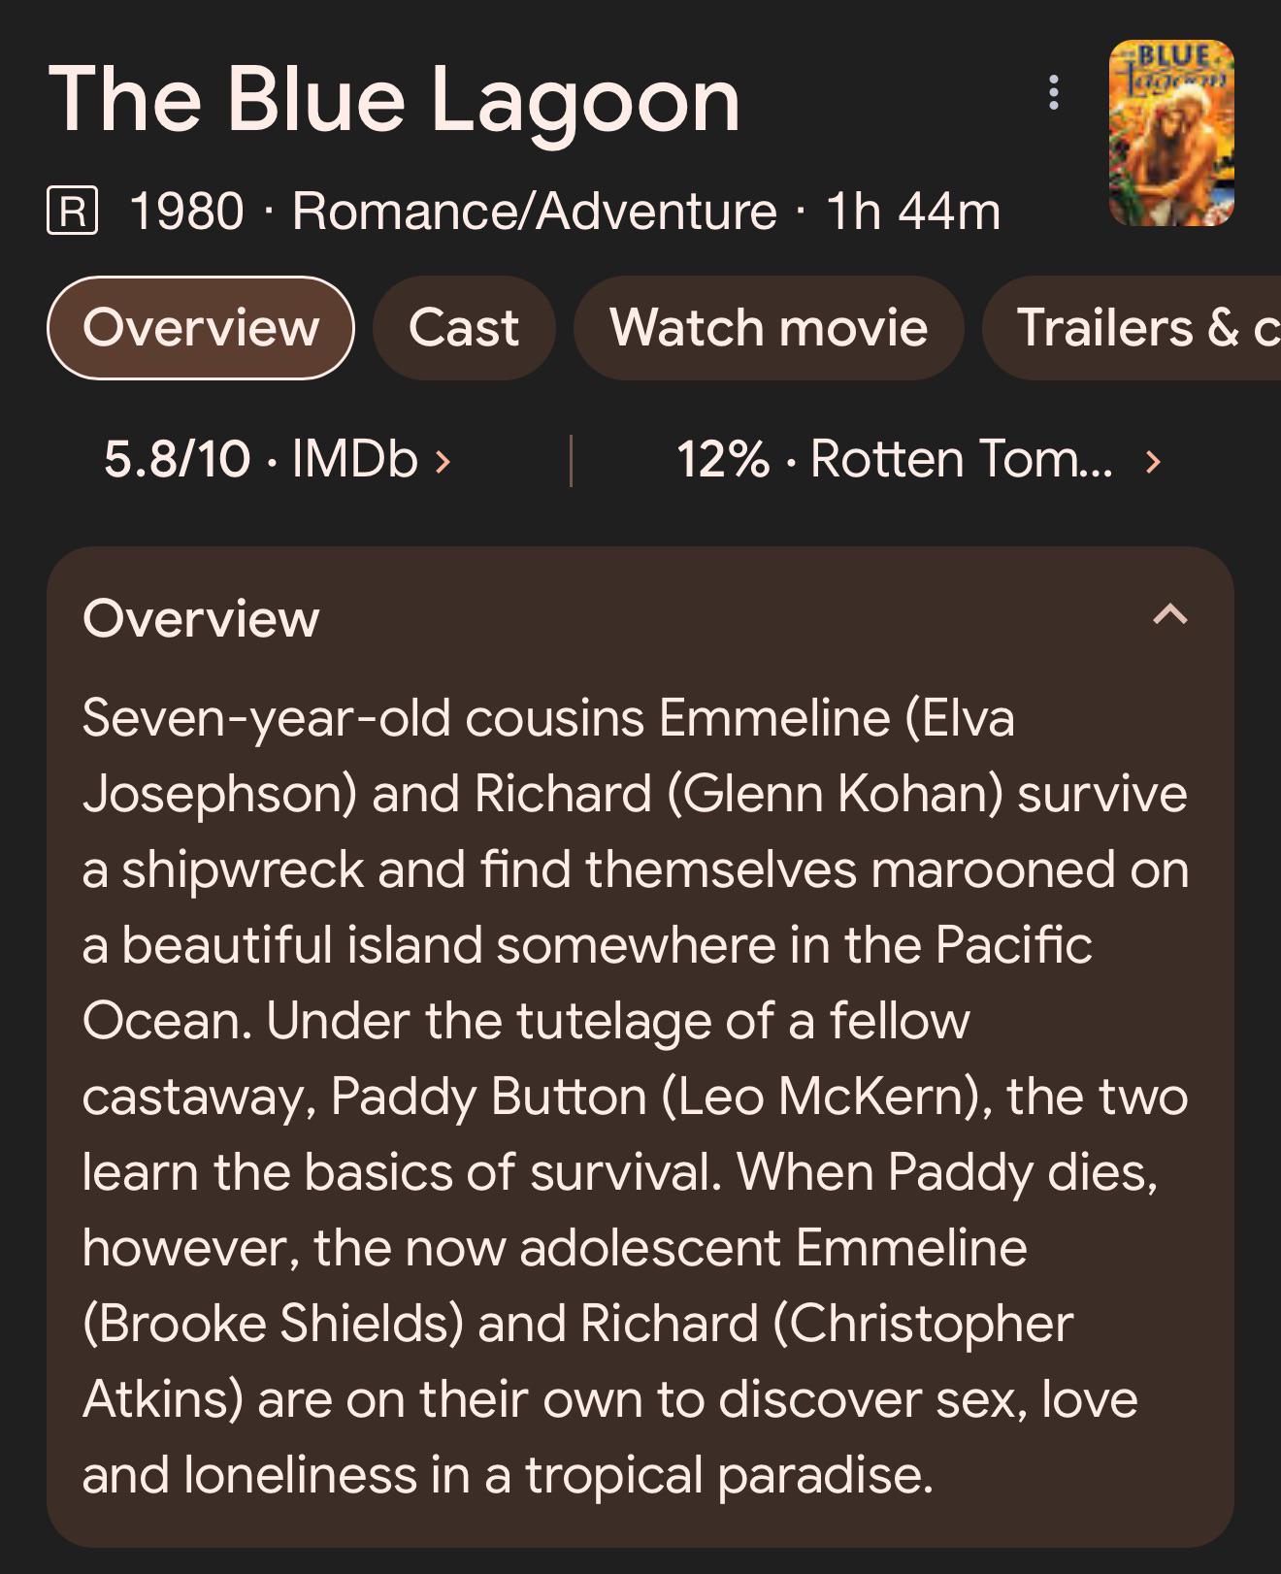Open the 5.8/10 IMDb rating link
Screen dimensions: 1281x1574
coord(260,459)
